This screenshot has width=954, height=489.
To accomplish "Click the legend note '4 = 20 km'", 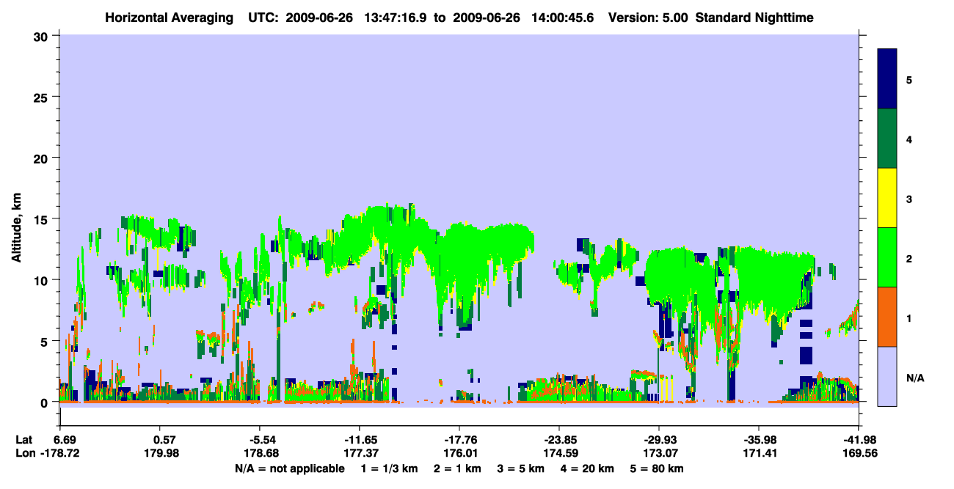I will pos(589,468).
